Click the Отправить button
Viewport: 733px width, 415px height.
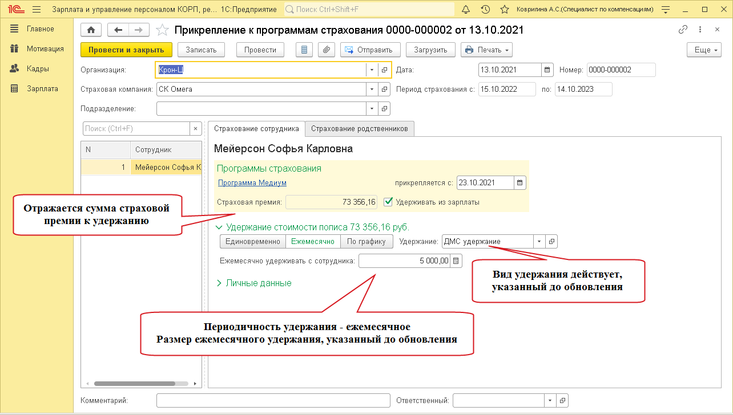click(x=370, y=50)
